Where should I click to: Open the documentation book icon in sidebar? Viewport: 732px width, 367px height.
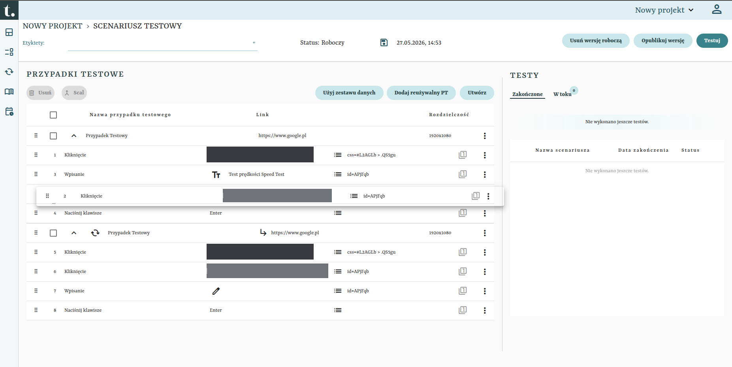click(x=9, y=92)
